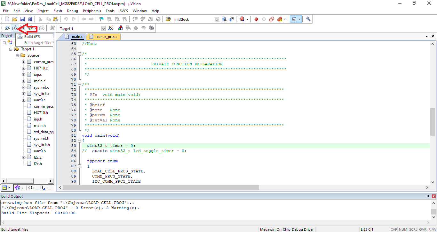Switch to Templates tab in project panel
The height and width of the screenshot is (232, 437).
pyautogui.click(x=46, y=188)
